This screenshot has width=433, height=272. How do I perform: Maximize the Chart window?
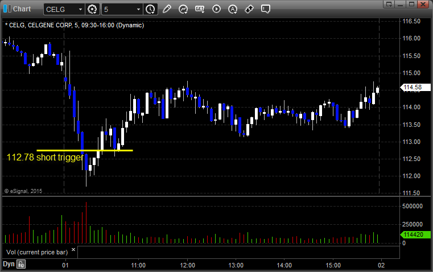[412, 4]
